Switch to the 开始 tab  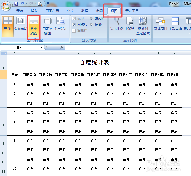point(20,11)
